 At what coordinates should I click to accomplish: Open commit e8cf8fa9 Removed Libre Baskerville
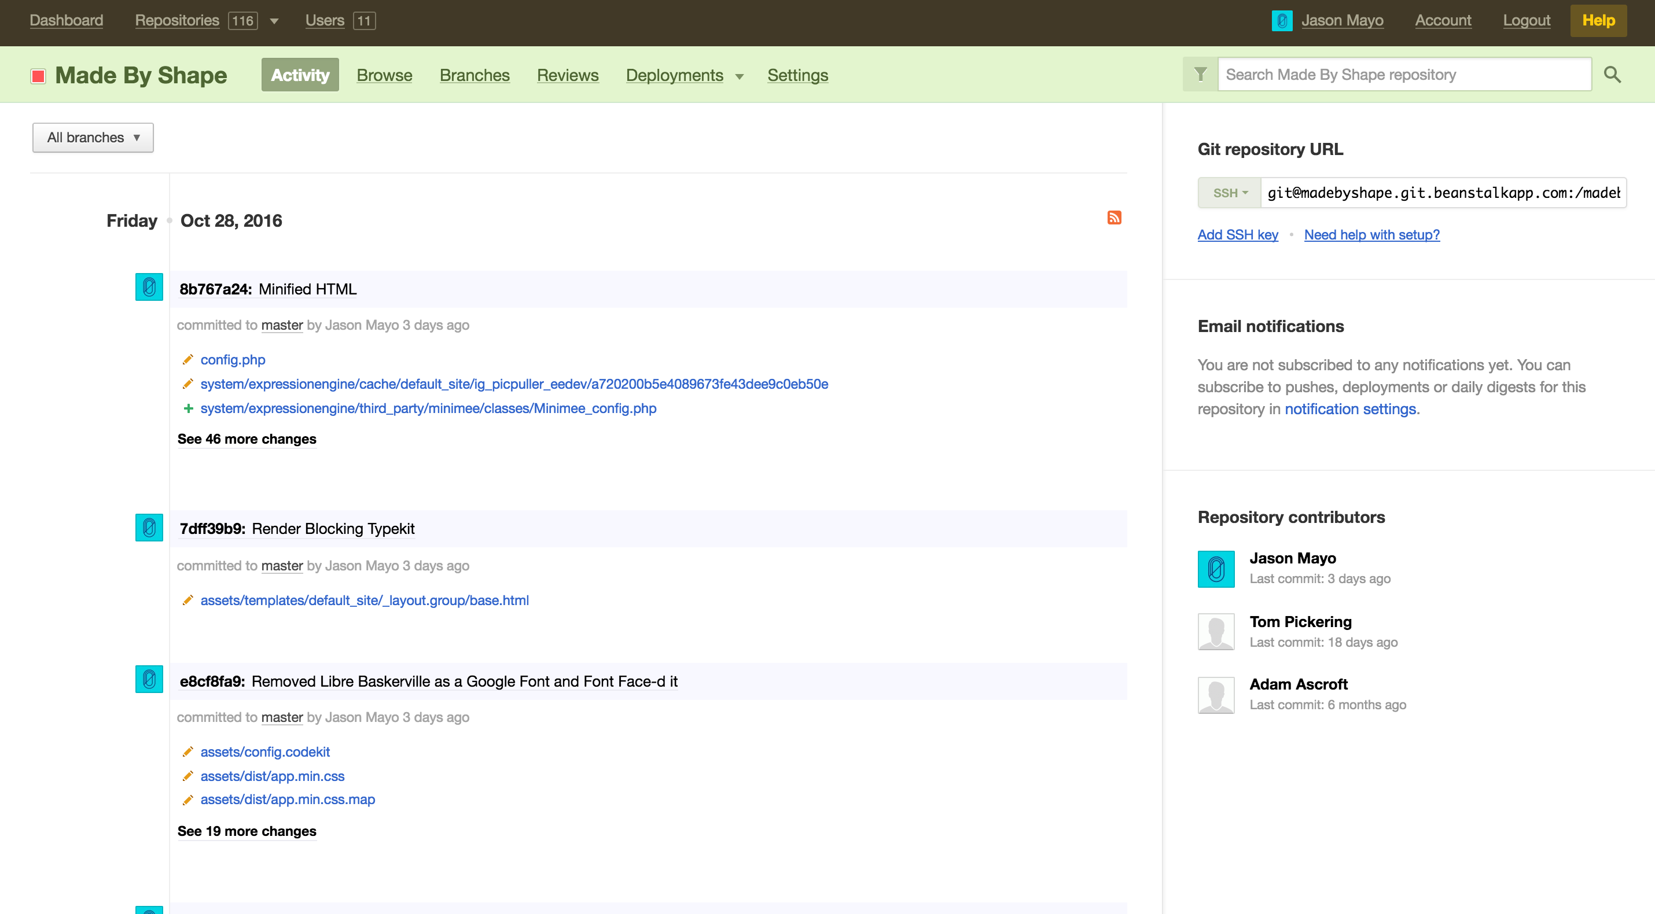click(x=429, y=681)
